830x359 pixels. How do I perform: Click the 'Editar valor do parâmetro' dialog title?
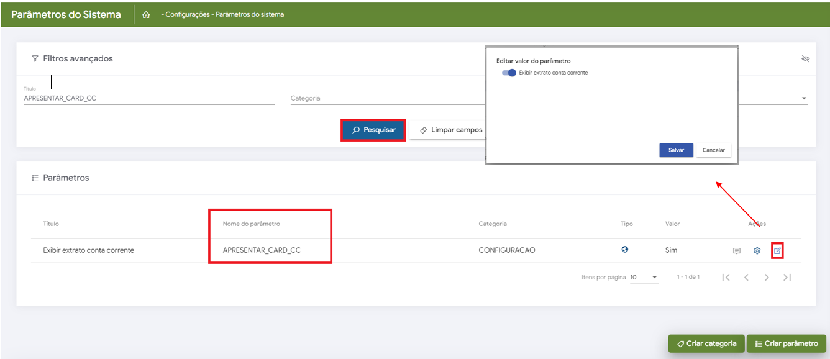click(x=533, y=61)
